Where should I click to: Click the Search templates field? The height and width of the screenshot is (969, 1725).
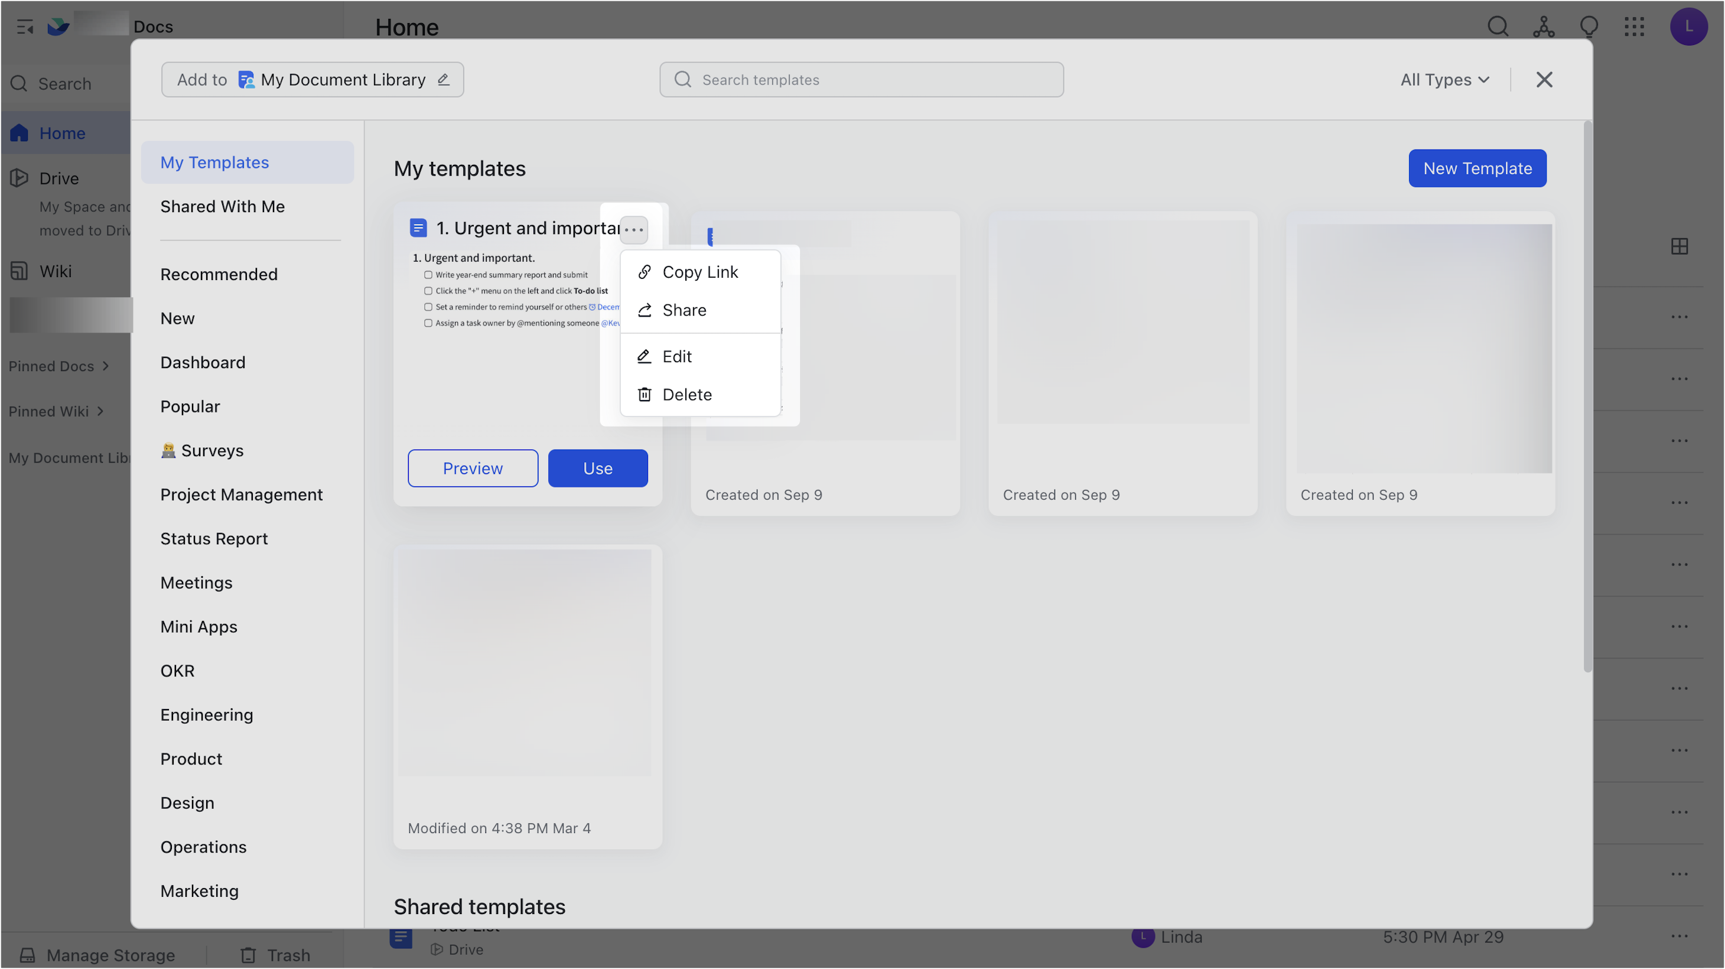click(x=861, y=80)
